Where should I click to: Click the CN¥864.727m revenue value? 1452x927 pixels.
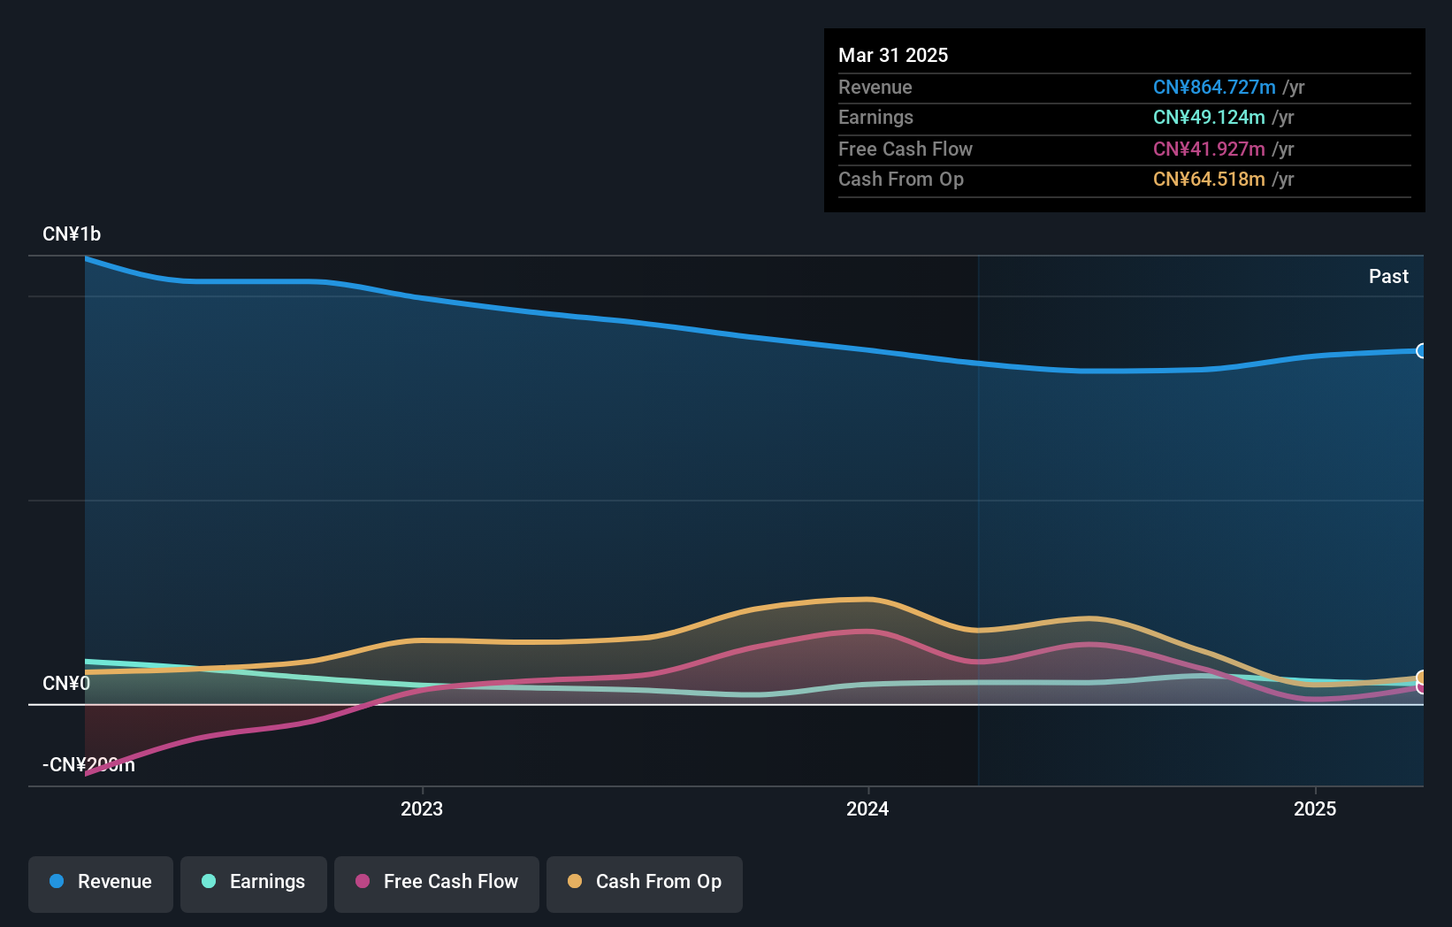click(1214, 88)
